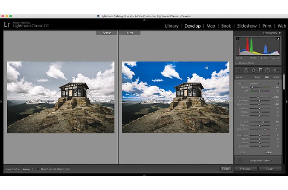
Task: Adjust the Exposure slider
Action: (x=260, y=97)
